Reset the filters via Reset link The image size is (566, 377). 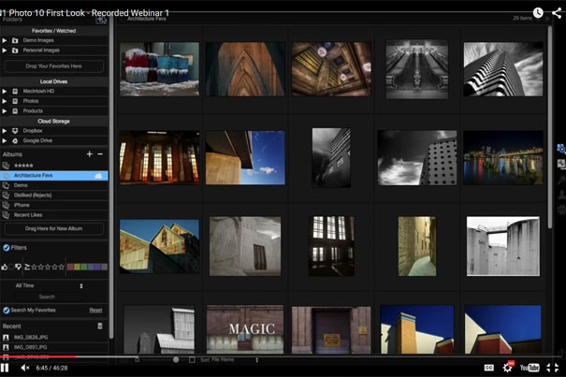(x=95, y=311)
